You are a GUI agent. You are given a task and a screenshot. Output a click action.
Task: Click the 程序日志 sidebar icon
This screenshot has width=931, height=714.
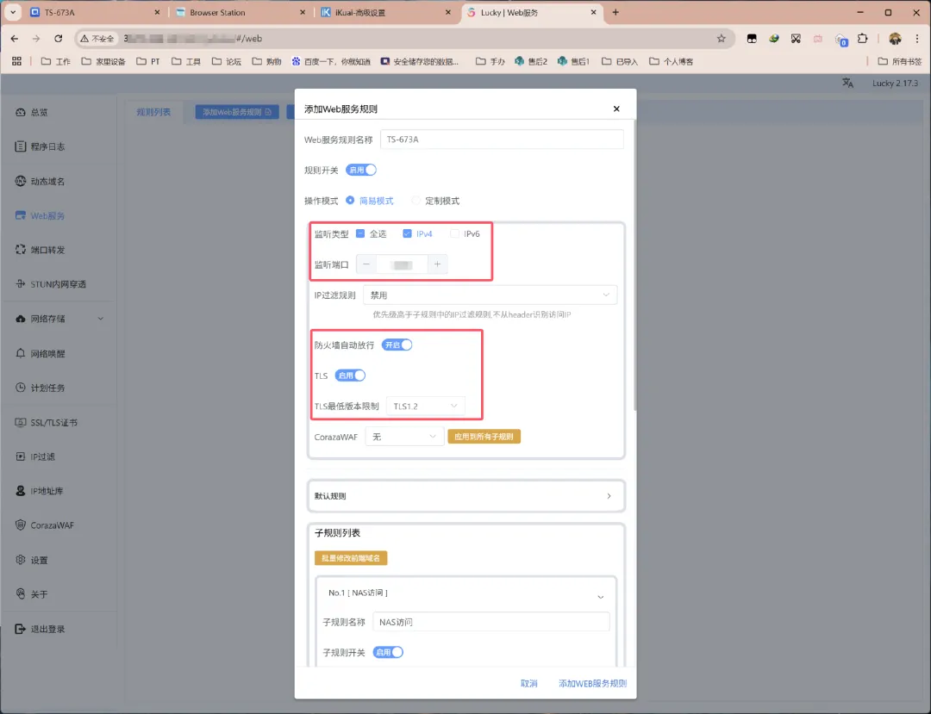(22, 146)
